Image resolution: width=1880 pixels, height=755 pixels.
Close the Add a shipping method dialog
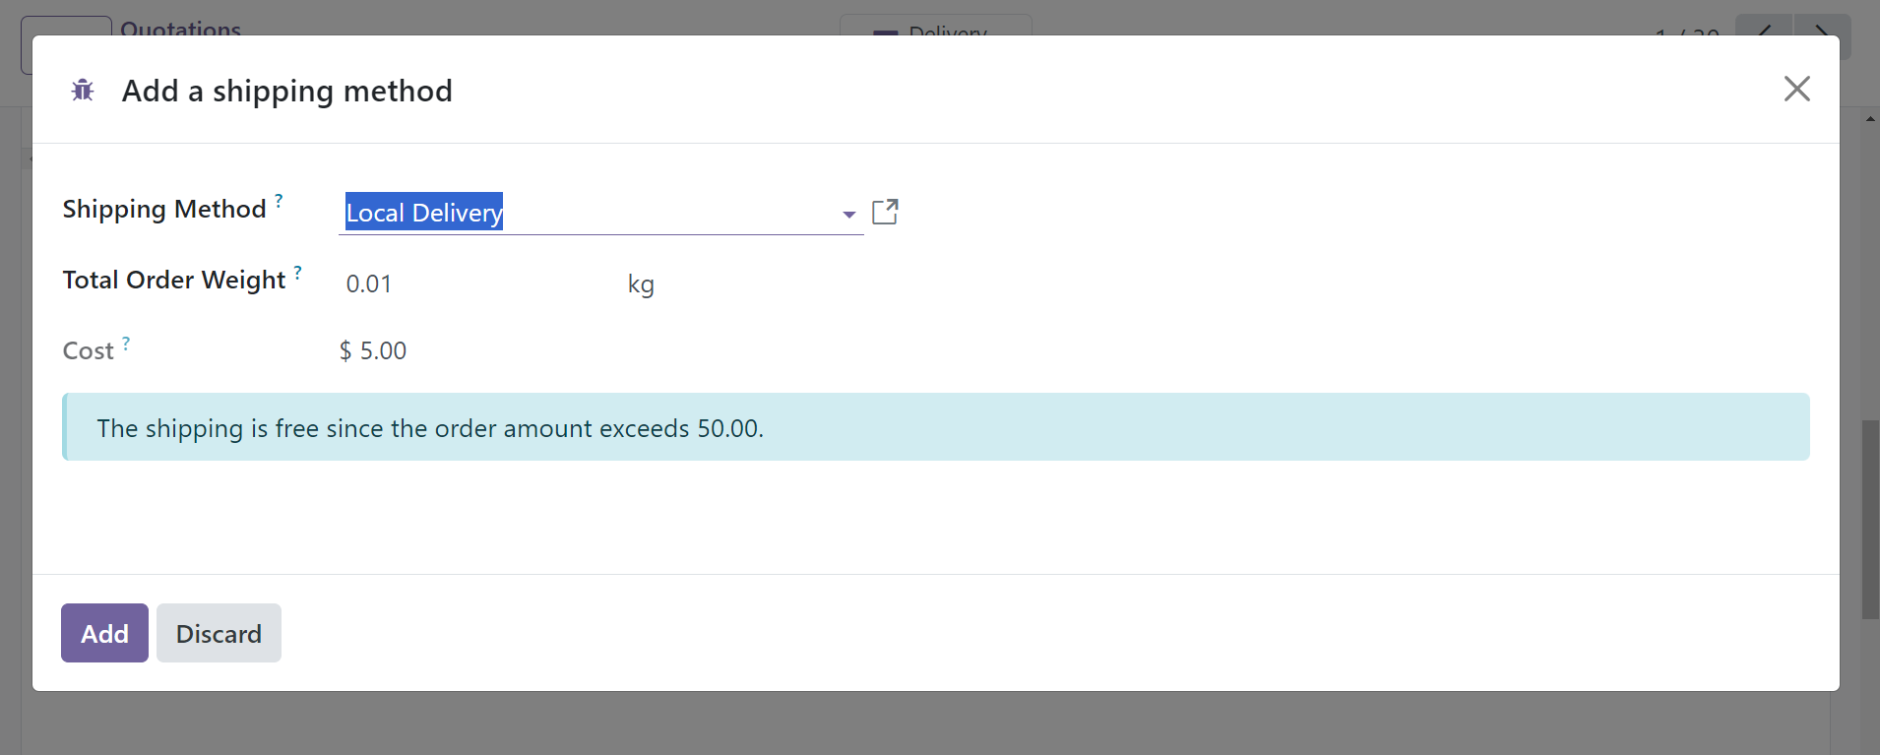point(1796,89)
